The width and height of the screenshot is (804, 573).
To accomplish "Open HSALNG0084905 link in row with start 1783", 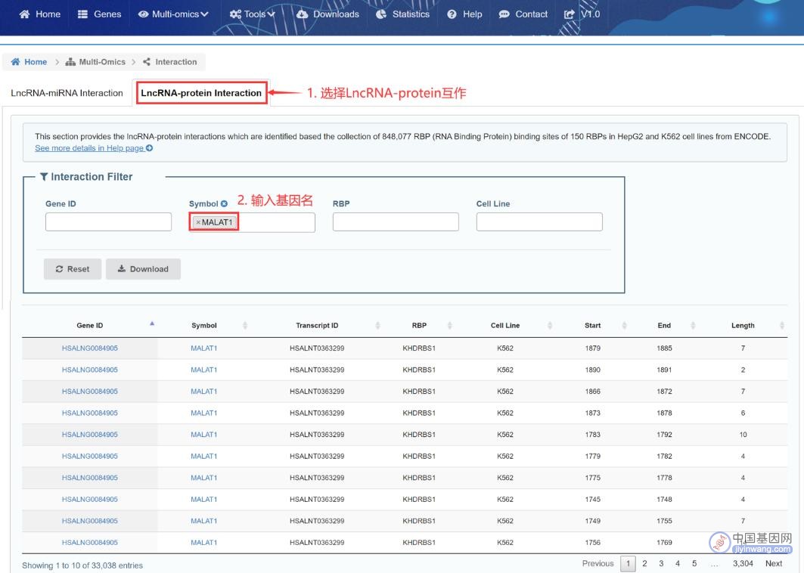I will point(90,434).
